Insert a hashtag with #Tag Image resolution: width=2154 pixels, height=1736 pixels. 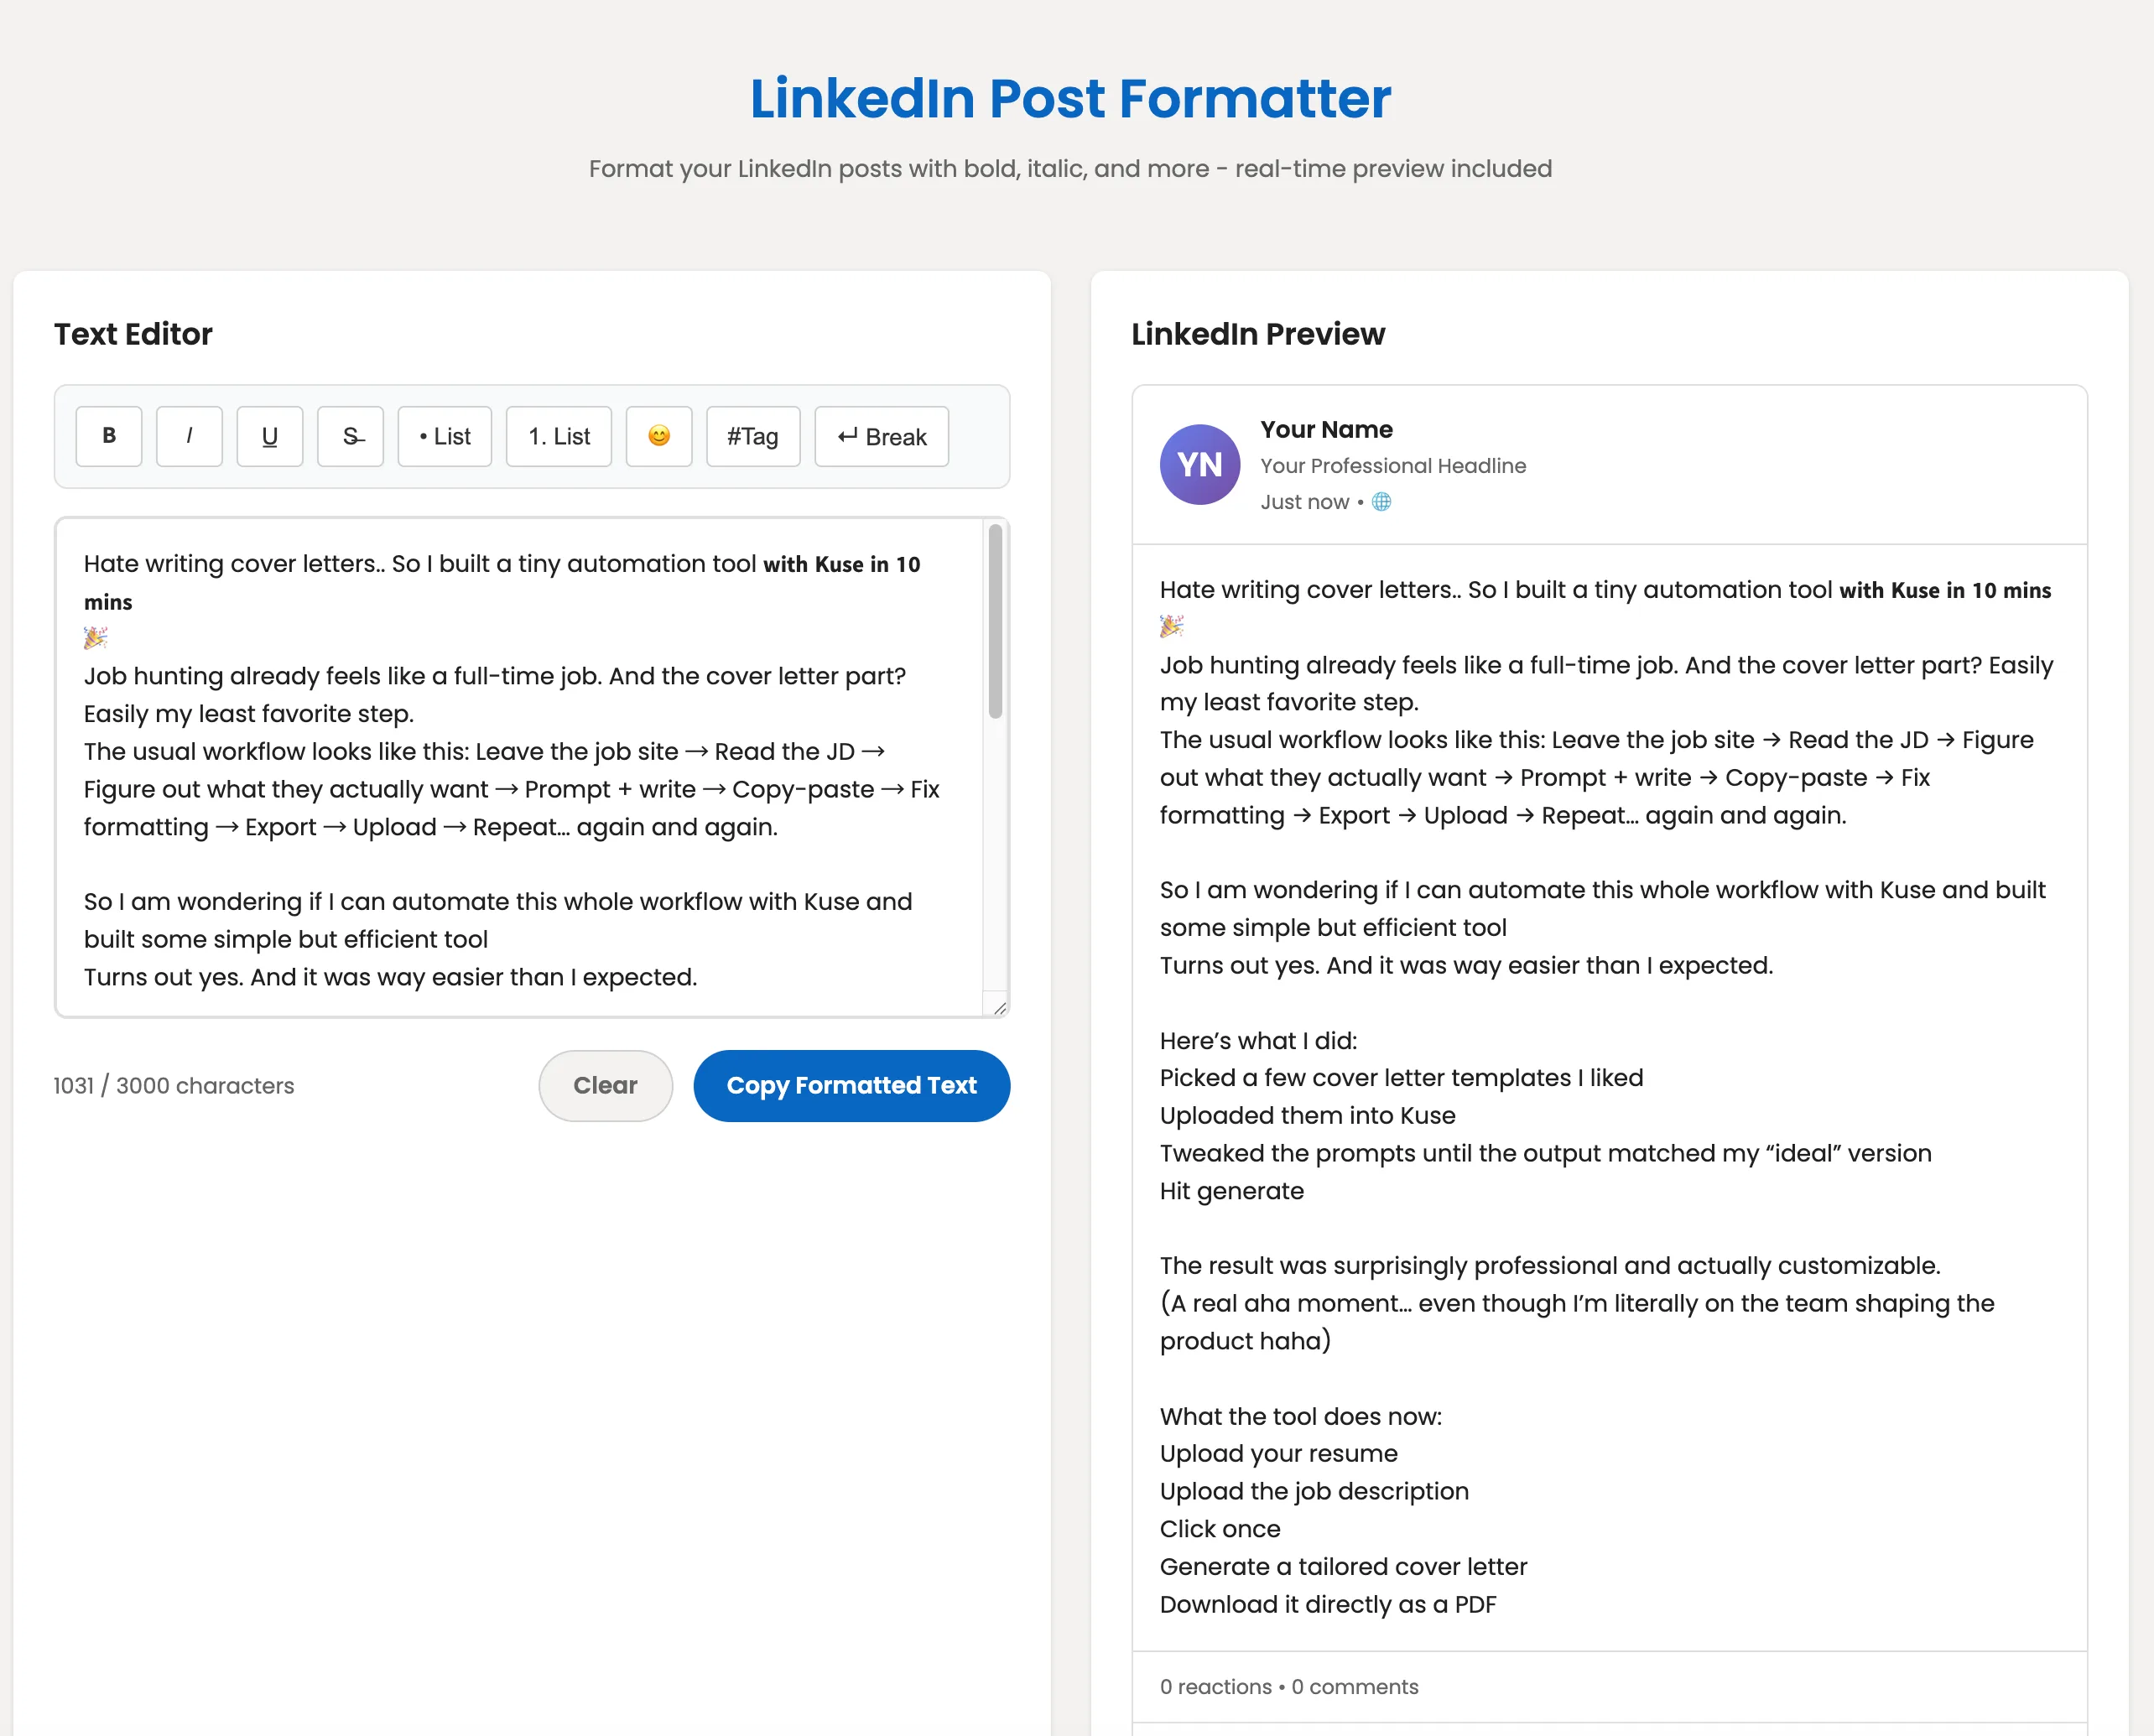point(753,436)
